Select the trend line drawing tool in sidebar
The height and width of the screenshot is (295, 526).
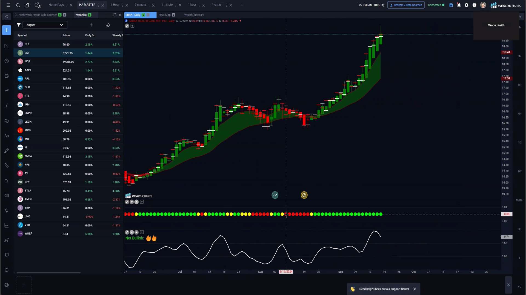7,106
